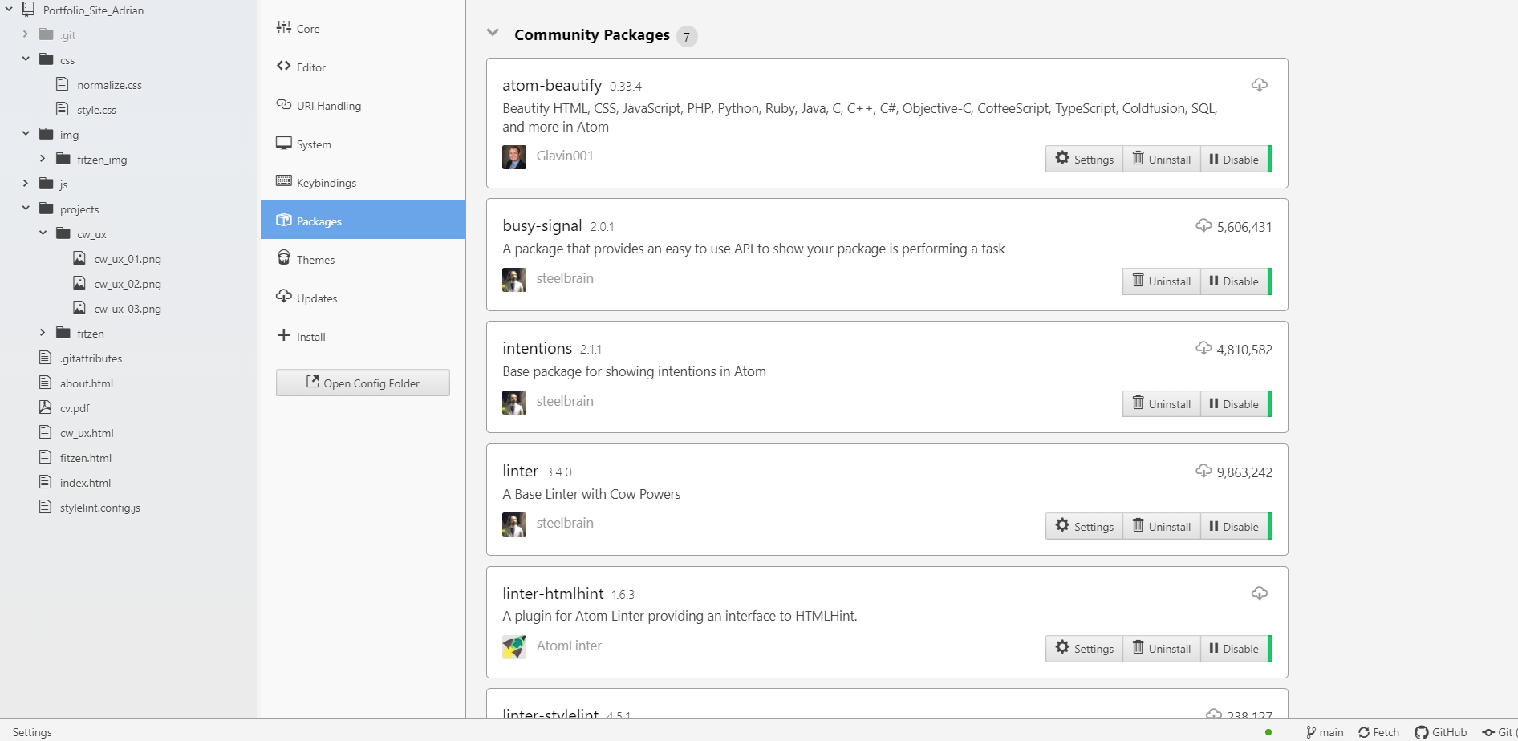Click the linter 3.4.0 download count icon
This screenshot has height=741, width=1518.
[1203, 471]
